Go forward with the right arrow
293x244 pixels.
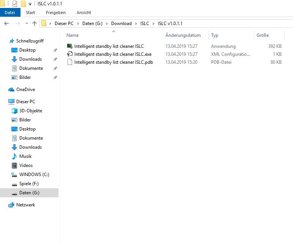[18, 24]
